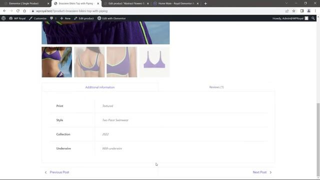Open the Reviews (1) tab
This screenshot has width=320, height=180.
[216, 87]
